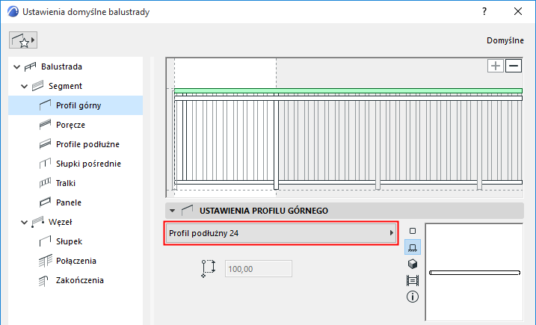The image size is (536, 325).
Task: Close the balustrade settings dialog
Action: pyautogui.click(x=518, y=12)
